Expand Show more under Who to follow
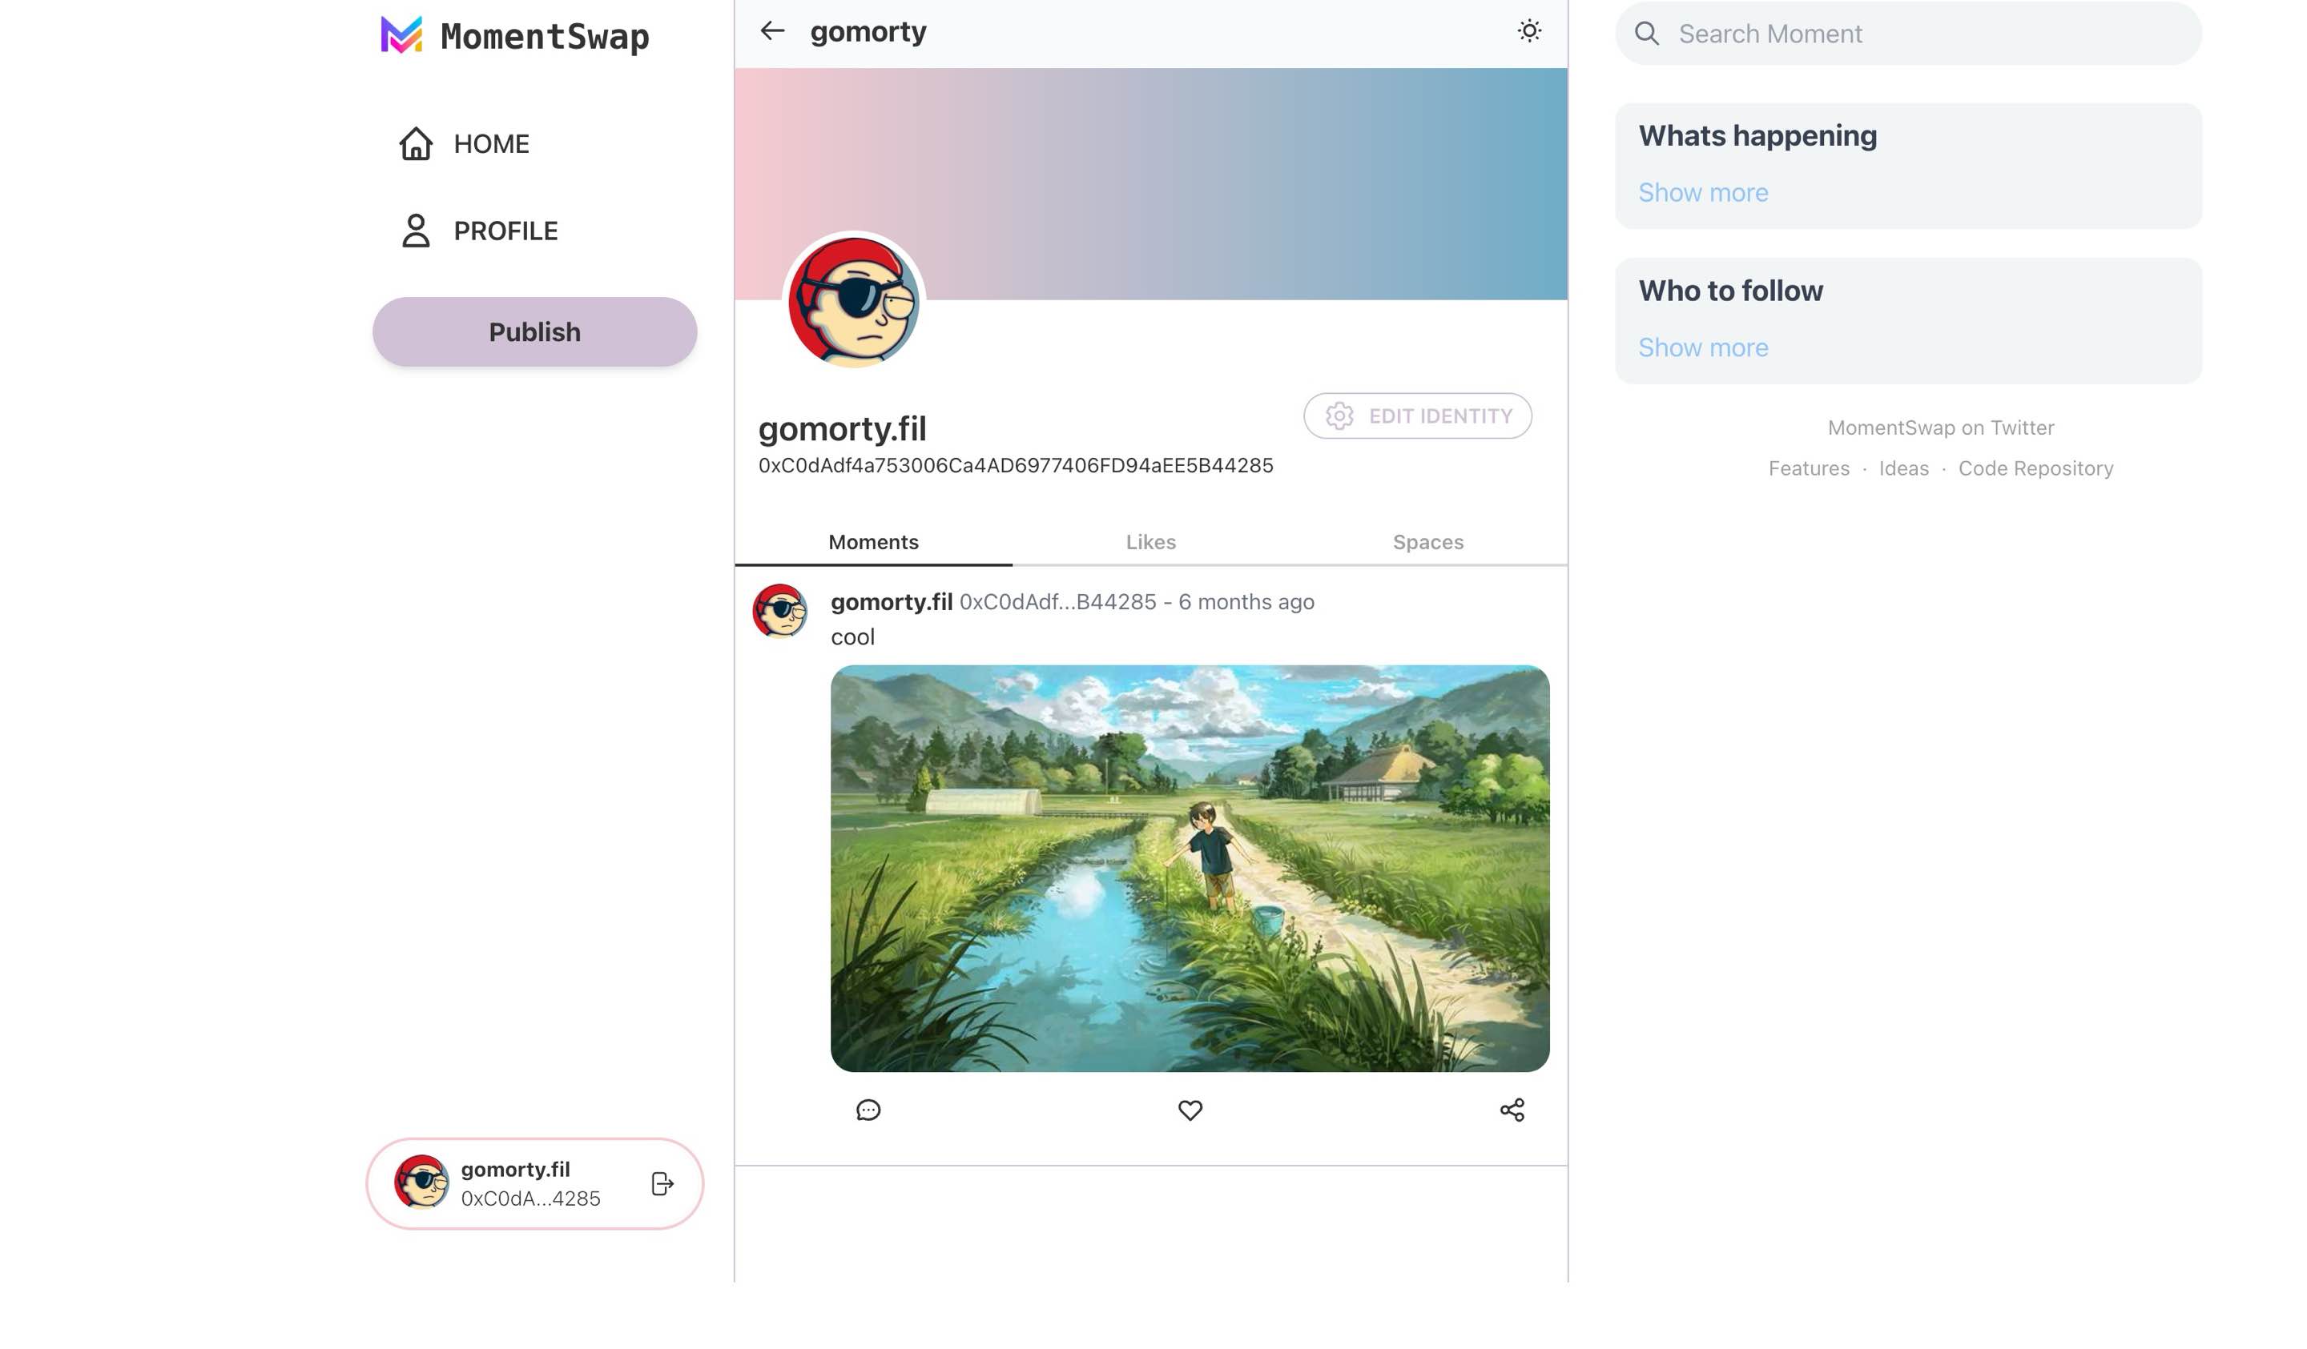This screenshot has height=1349, width=2307. 1703,347
